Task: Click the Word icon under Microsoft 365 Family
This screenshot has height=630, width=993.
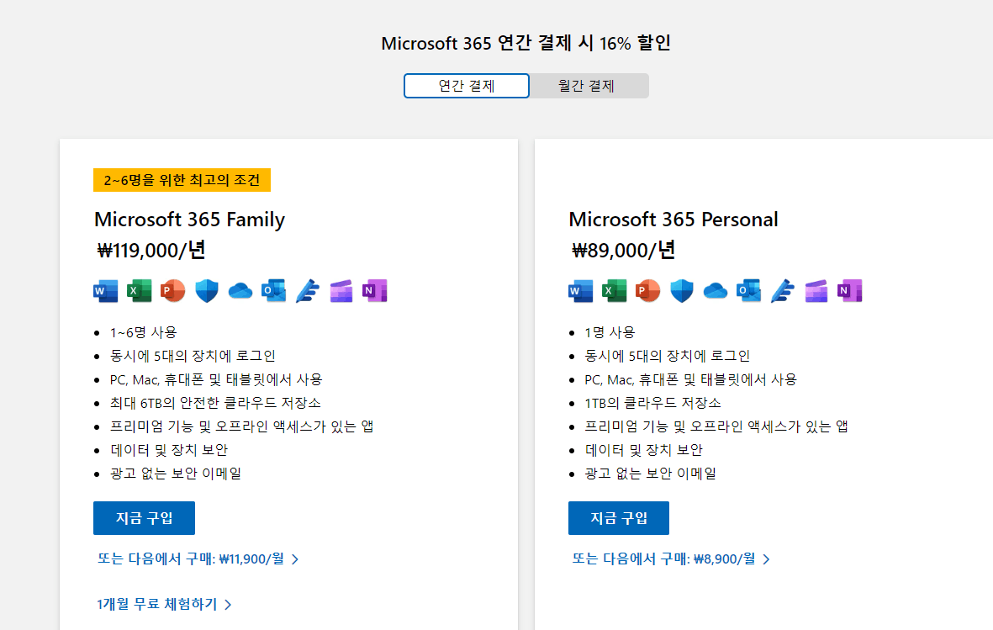Action: click(x=106, y=291)
